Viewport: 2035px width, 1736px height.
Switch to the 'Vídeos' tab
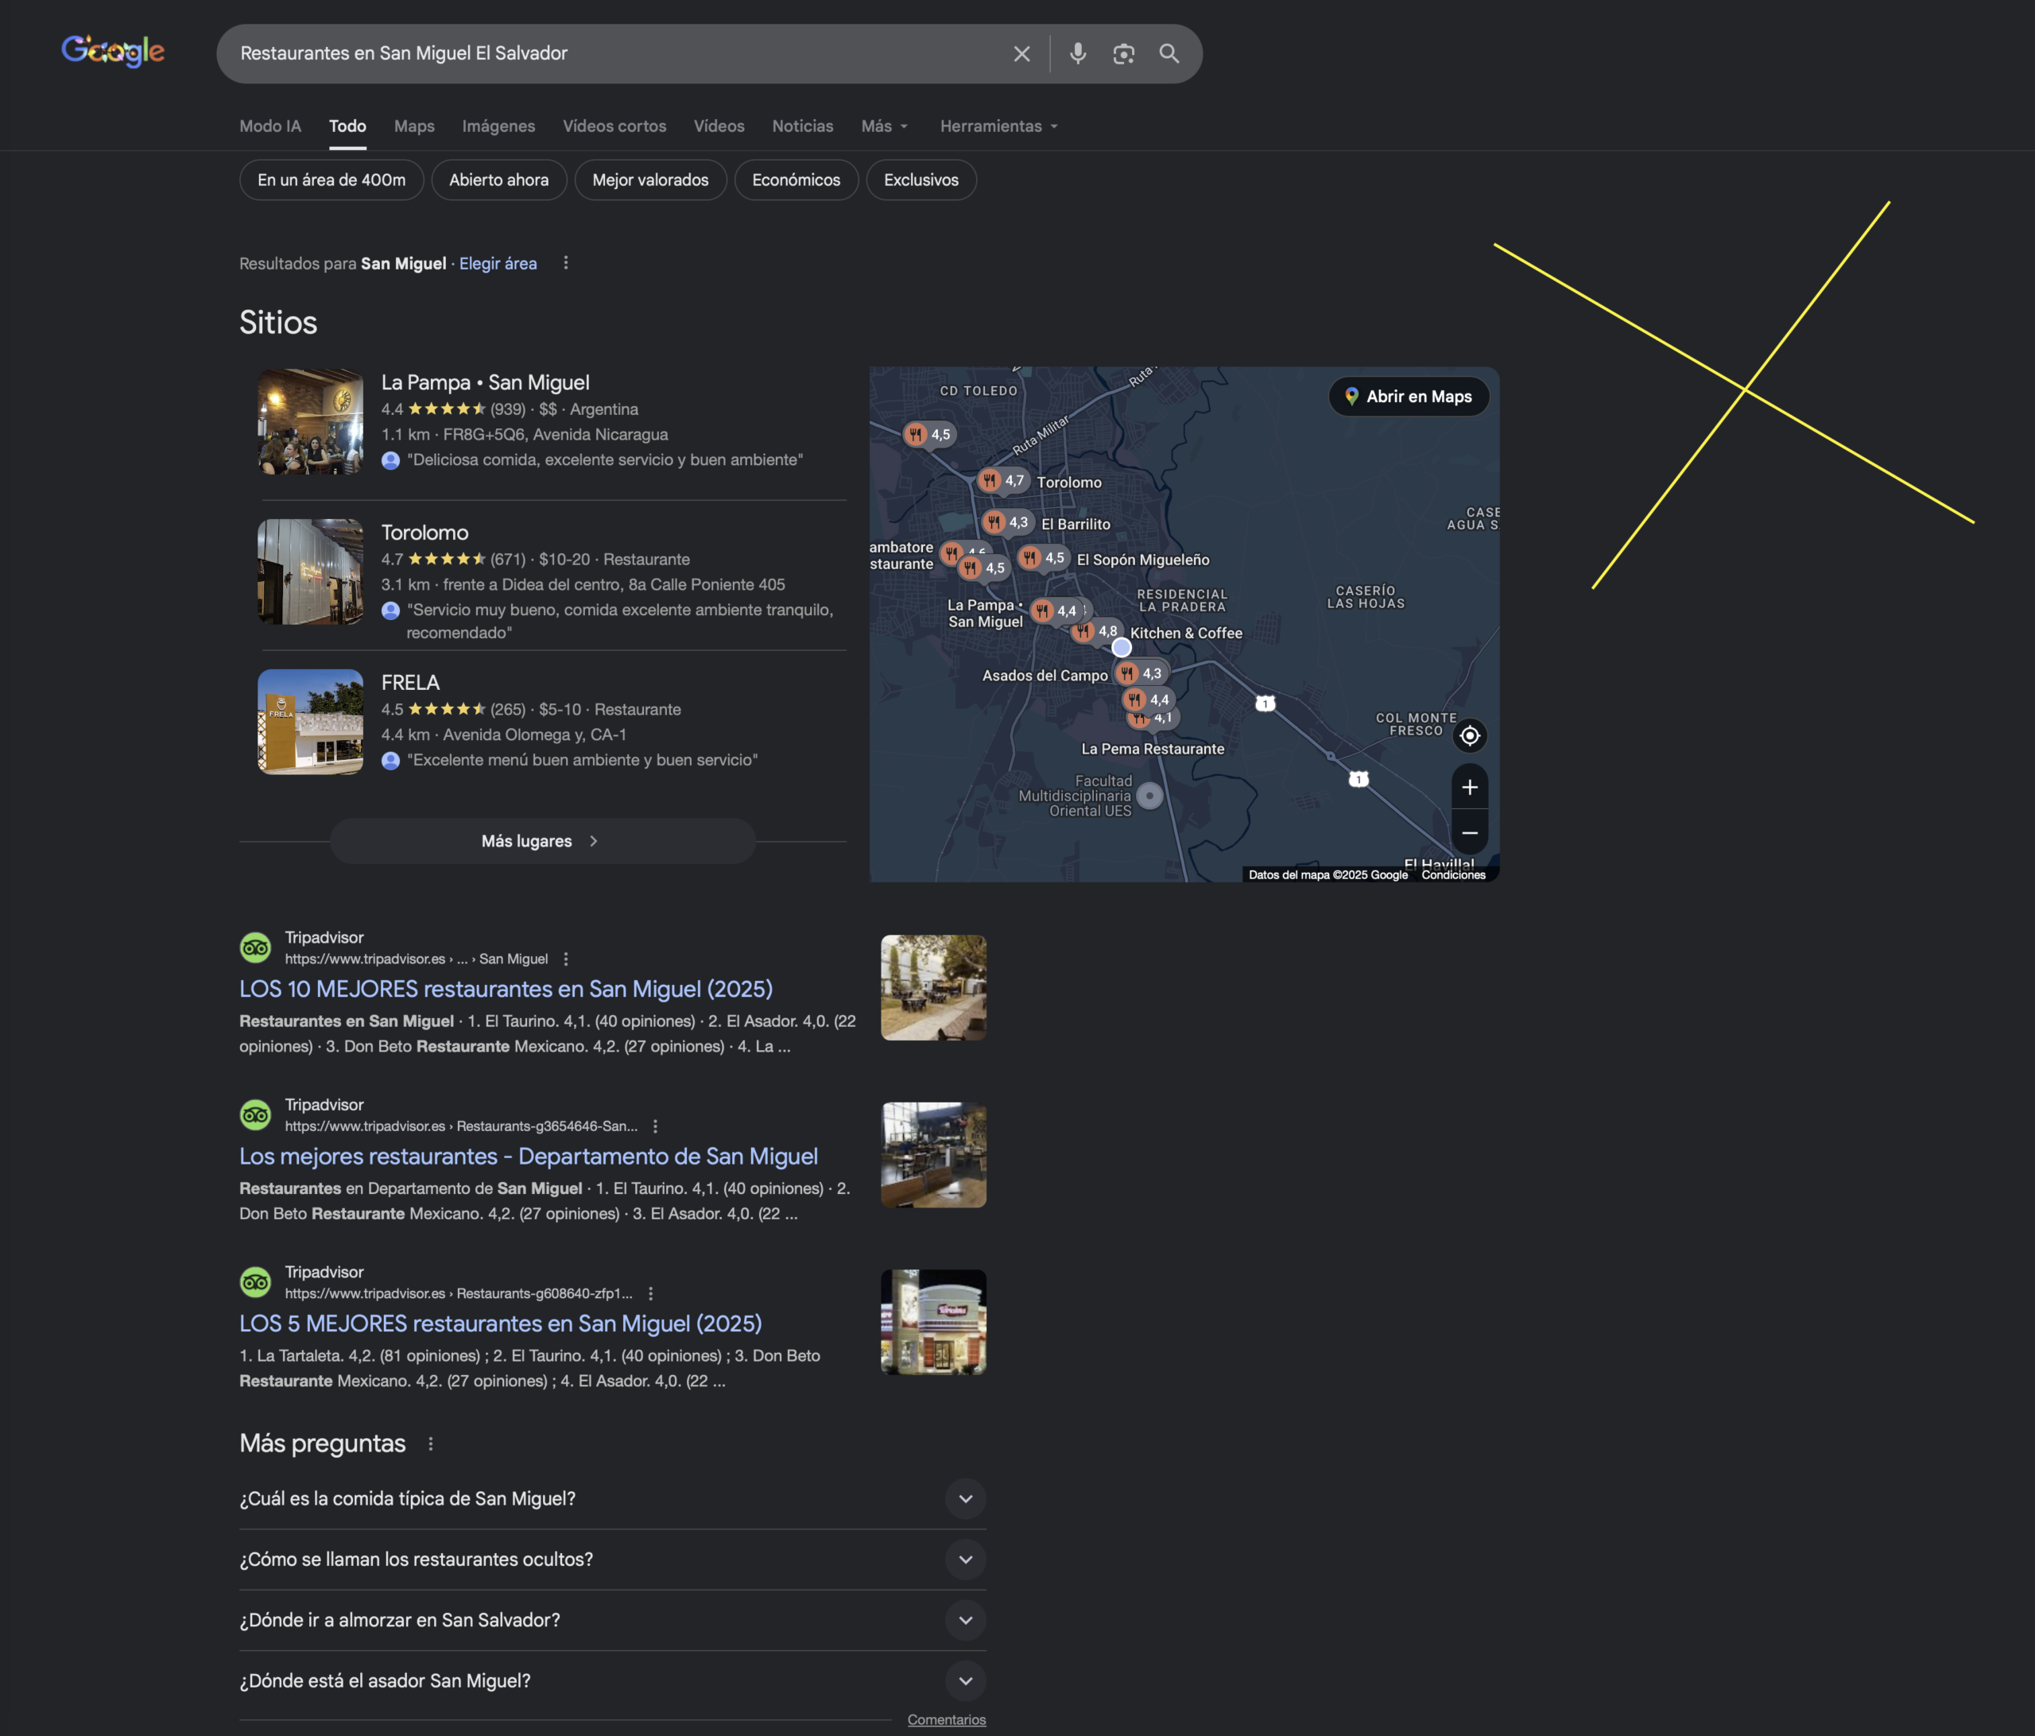click(x=719, y=126)
